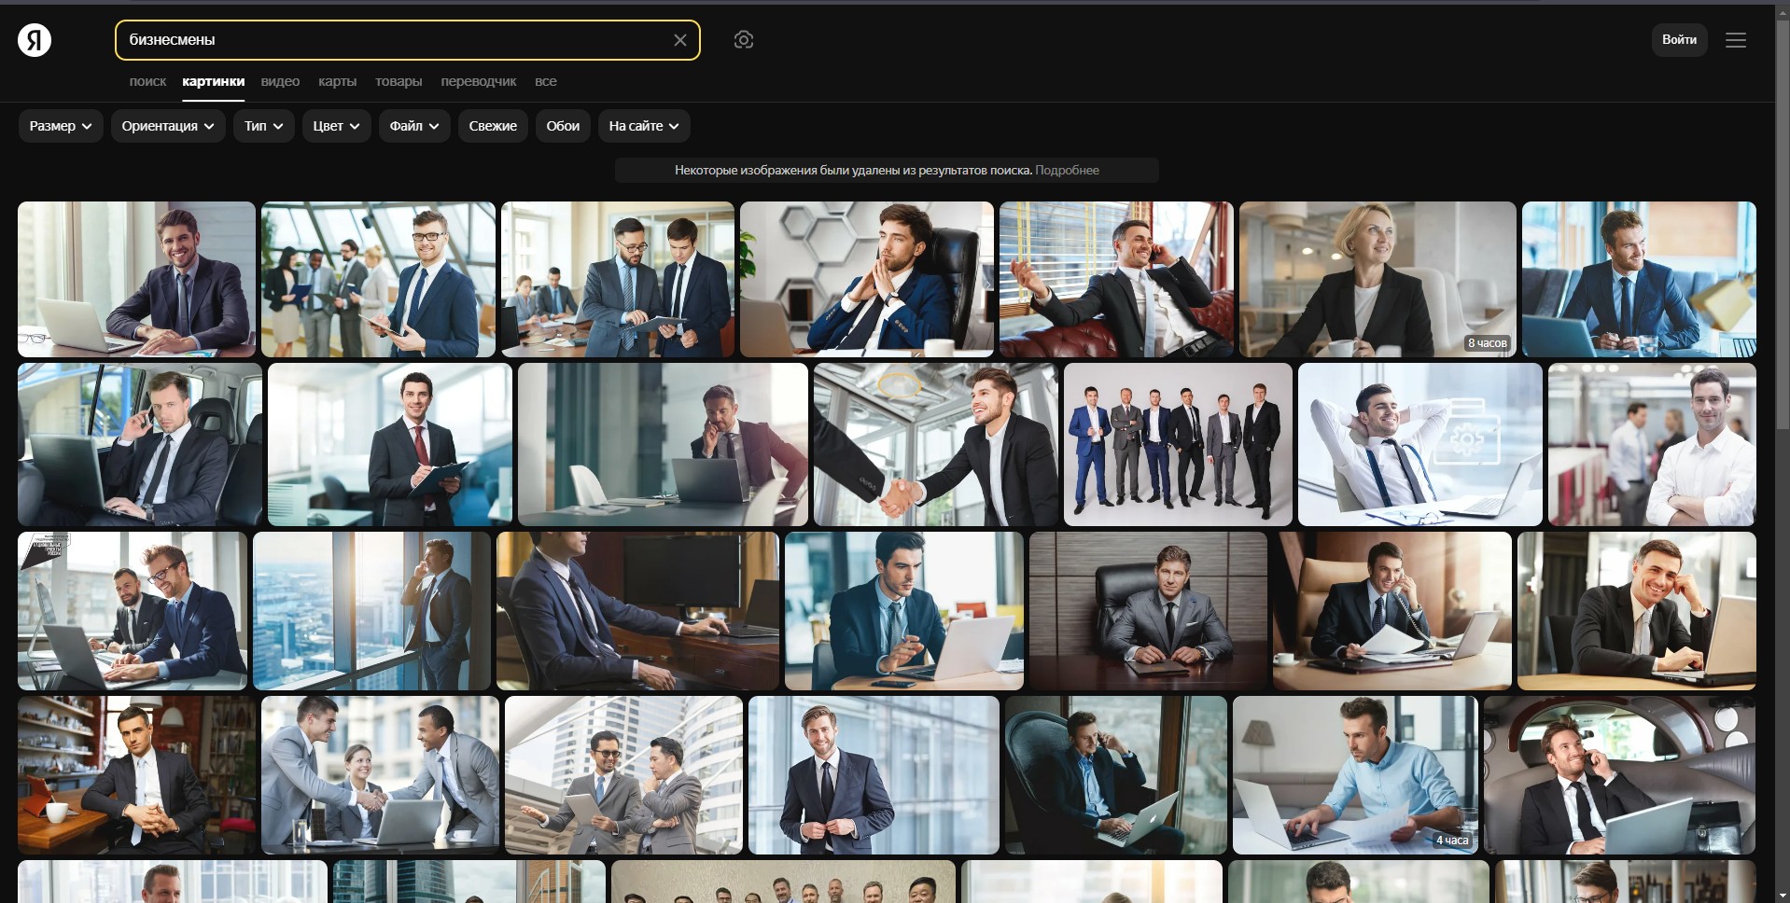Open the На сайте filter dropdown
Screen dimensions: 1790x903
click(x=644, y=126)
